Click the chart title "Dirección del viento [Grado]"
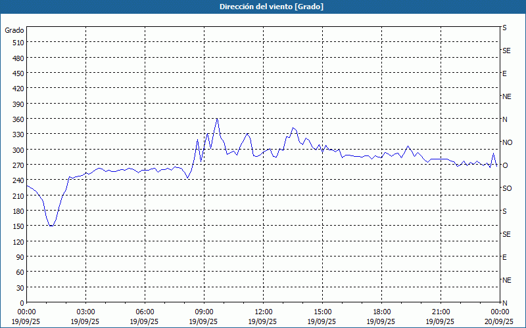The image size is (526, 328). coord(262,7)
